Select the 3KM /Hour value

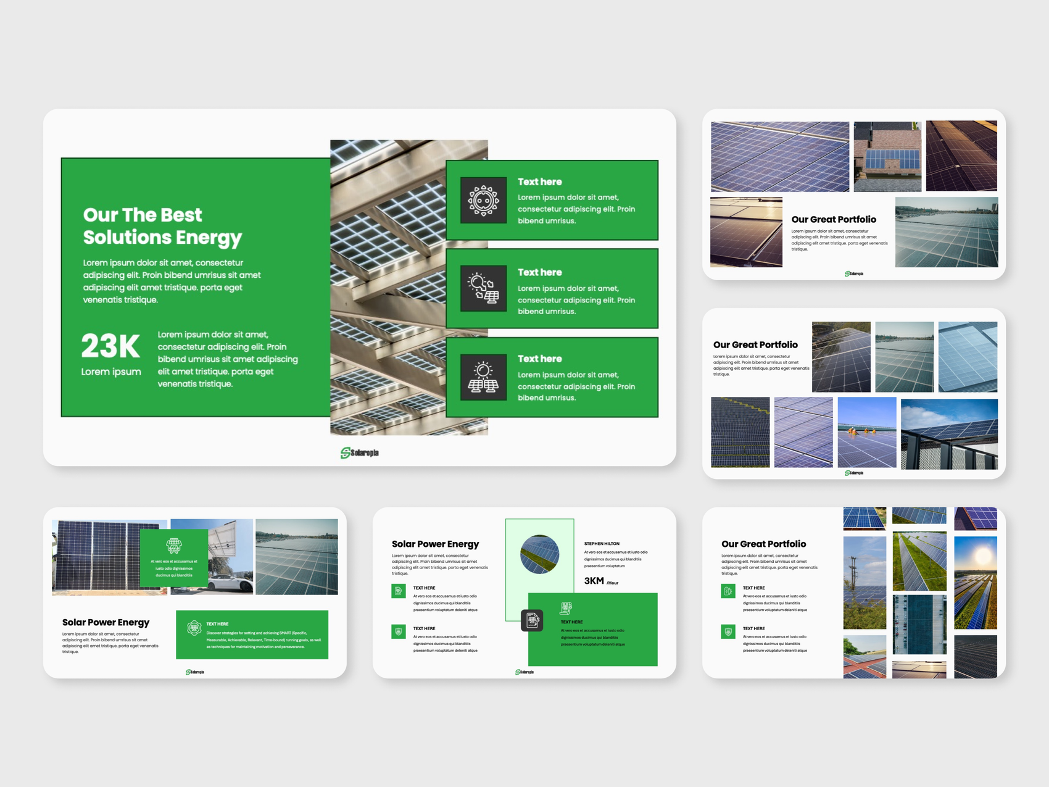point(601,581)
